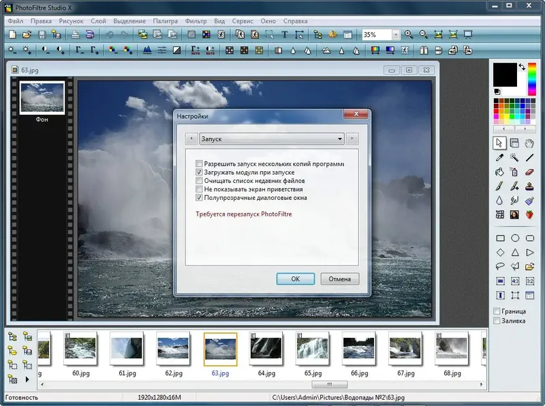Open the 'Запуск' settings category dropdown
This screenshot has height=406, width=545.
[x=339, y=139]
